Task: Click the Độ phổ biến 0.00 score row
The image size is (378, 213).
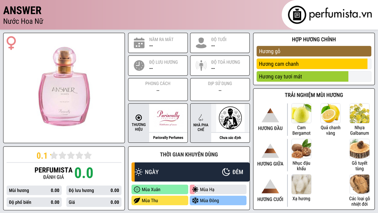Action: click(x=34, y=202)
